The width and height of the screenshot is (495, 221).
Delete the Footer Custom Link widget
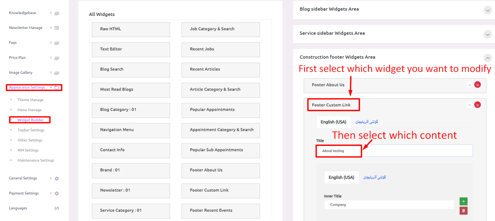pyautogui.click(x=478, y=104)
